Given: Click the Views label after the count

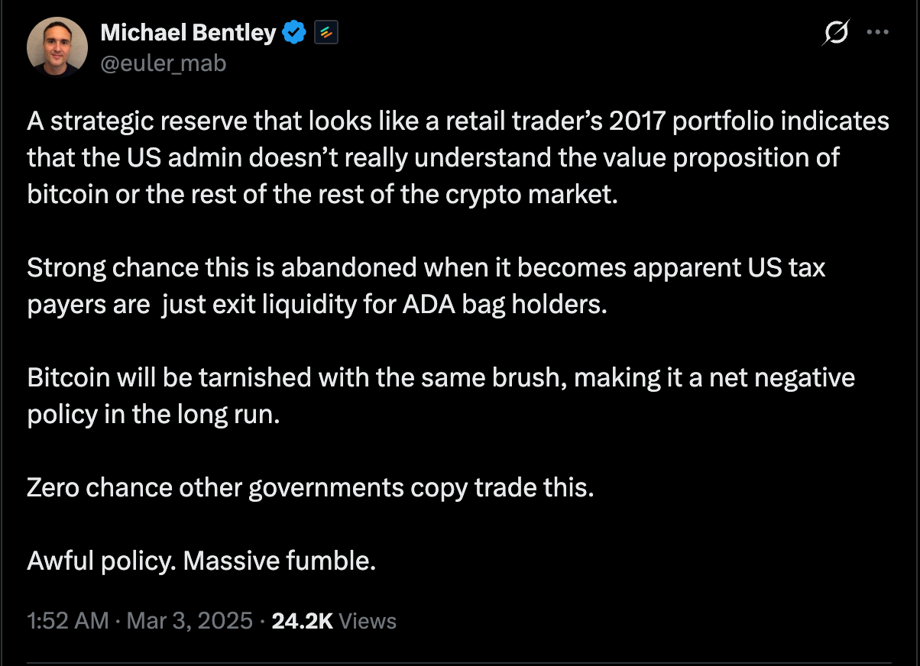Looking at the screenshot, I should tap(368, 621).
